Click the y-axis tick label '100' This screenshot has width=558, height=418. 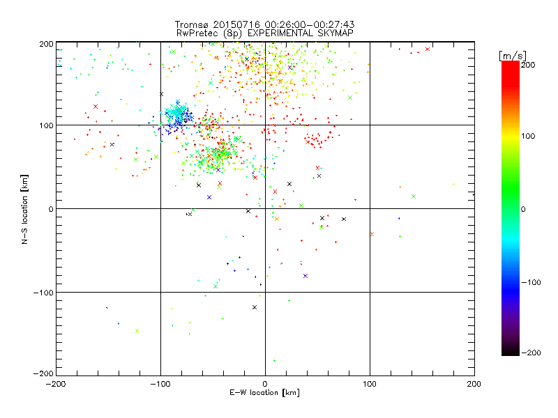click(x=46, y=125)
